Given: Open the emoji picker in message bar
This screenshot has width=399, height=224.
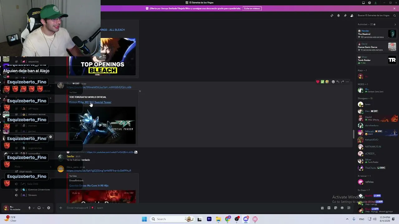Looking at the screenshot, I should tap(342, 208).
